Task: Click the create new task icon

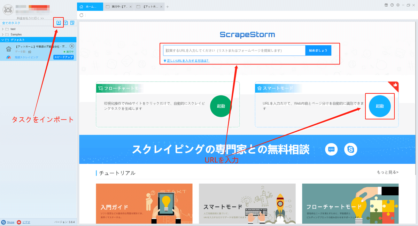Action: click(65, 22)
